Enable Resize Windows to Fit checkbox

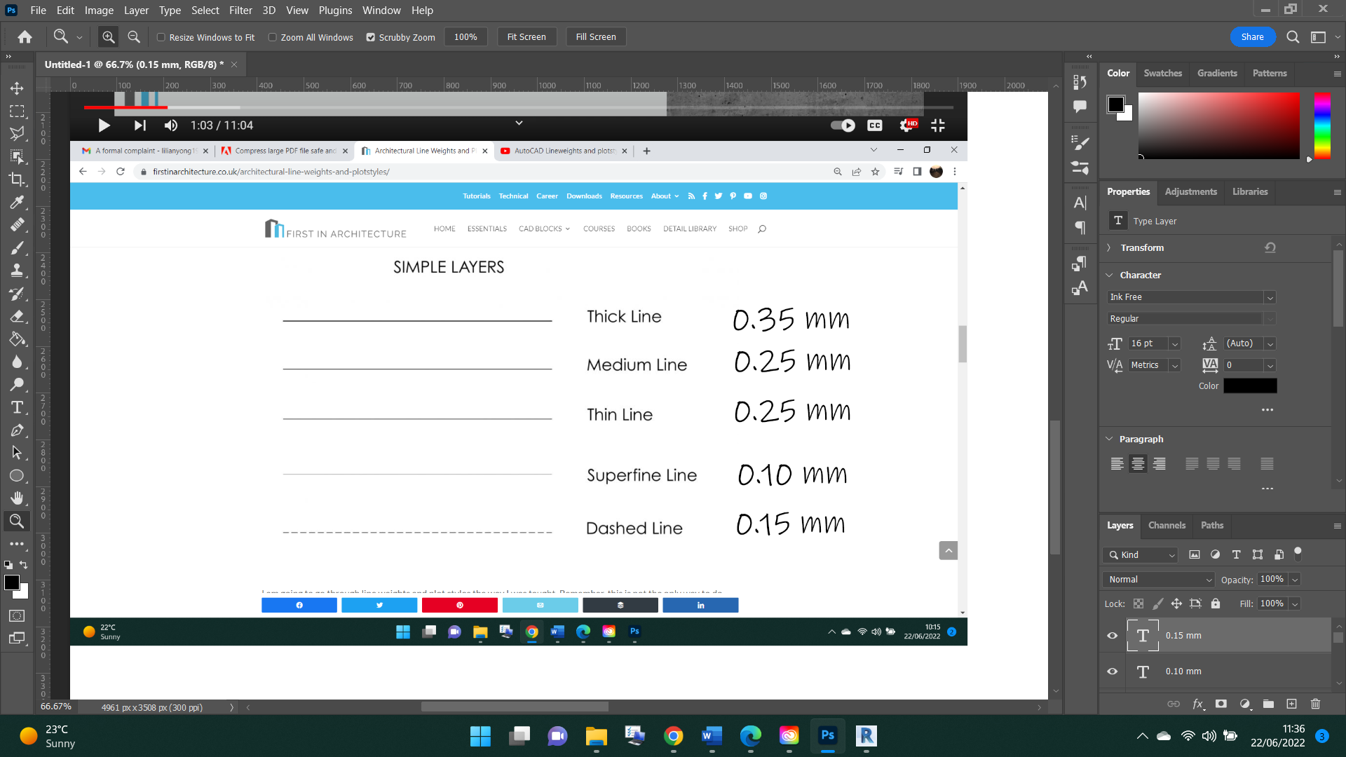click(x=161, y=37)
